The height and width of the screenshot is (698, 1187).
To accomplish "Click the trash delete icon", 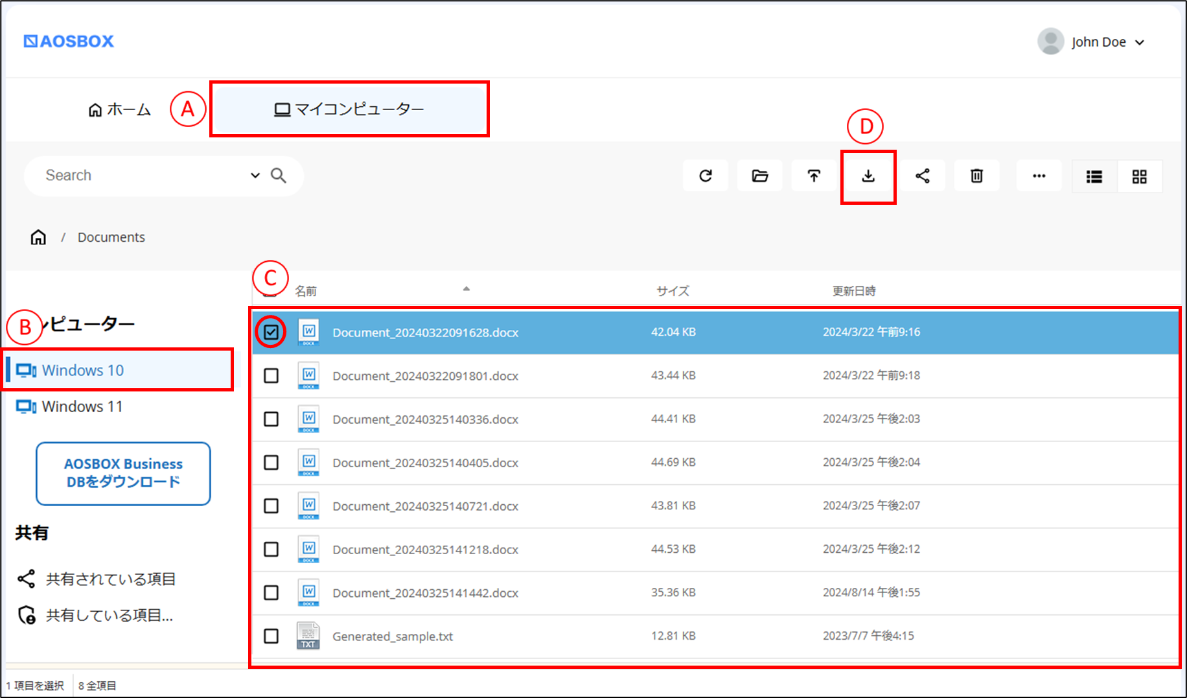I will pyautogui.click(x=977, y=176).
